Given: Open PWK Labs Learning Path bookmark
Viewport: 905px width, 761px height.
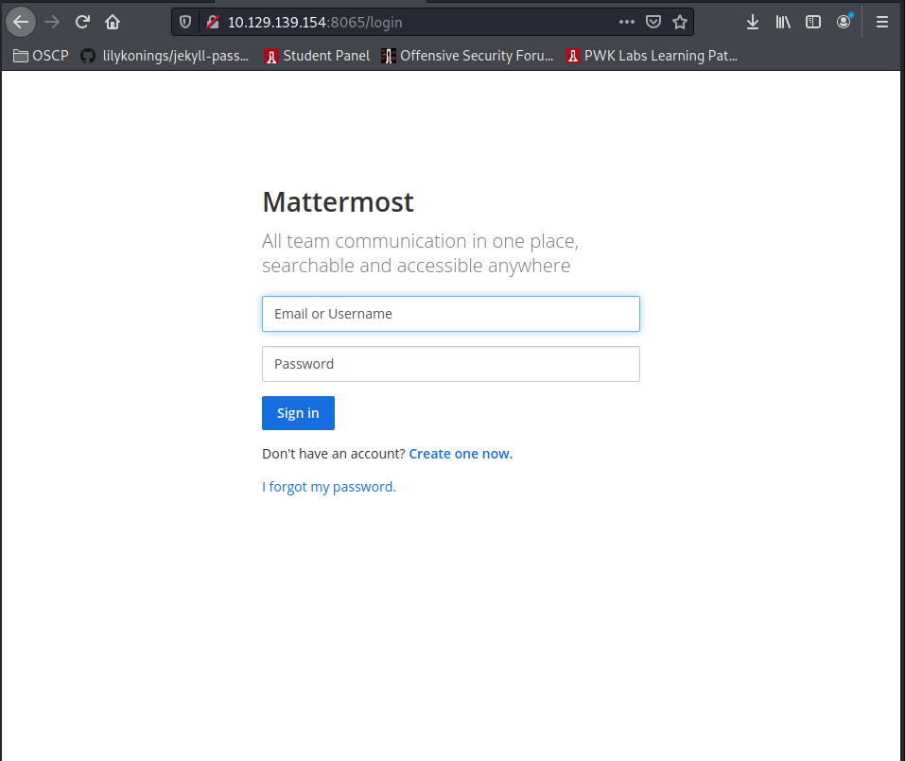Looking at the screenshot, I should pyautogui.click(x=653, y=56).
